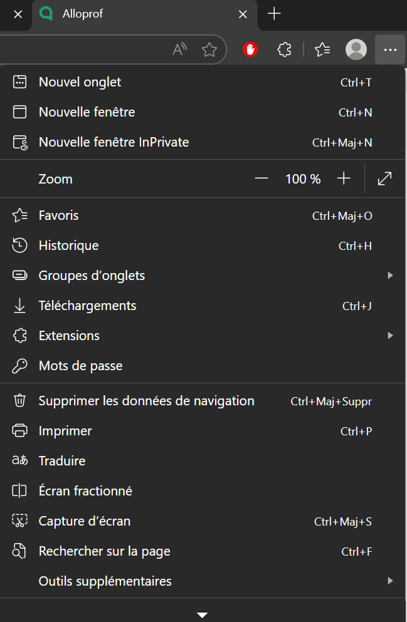The height and width of the screenshot is (622, 407).
Task: Add page to favorites with star icon
Action: click(209, 49)
